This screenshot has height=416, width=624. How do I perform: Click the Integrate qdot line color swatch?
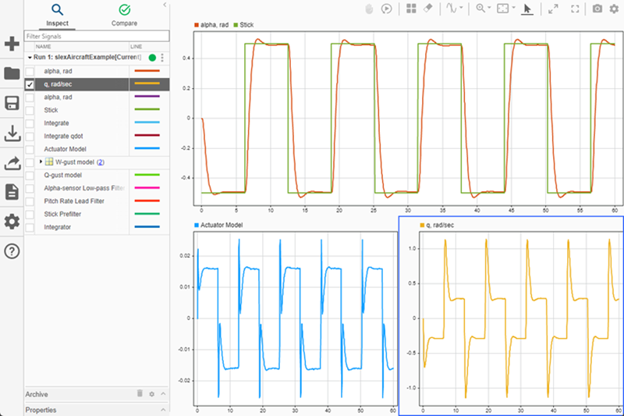click(x=147, y=136)
